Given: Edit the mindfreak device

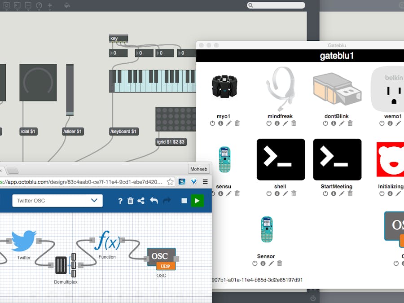Looking at the screenshot, I should (x=285, y=123).
